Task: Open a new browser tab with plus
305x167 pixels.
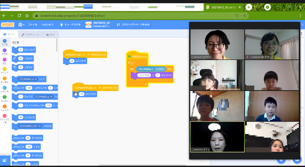Action: (249, 7)
